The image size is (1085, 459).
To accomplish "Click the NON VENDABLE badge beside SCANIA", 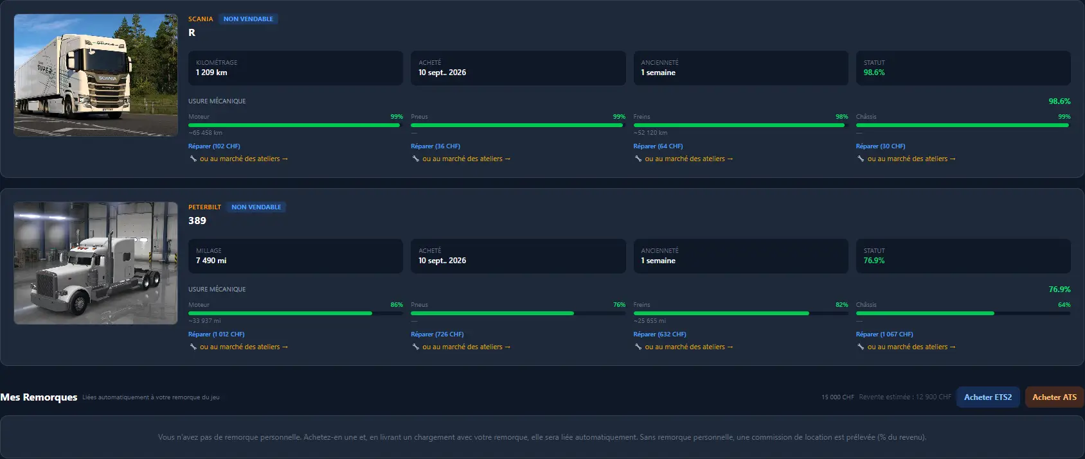I will (248, 19).
